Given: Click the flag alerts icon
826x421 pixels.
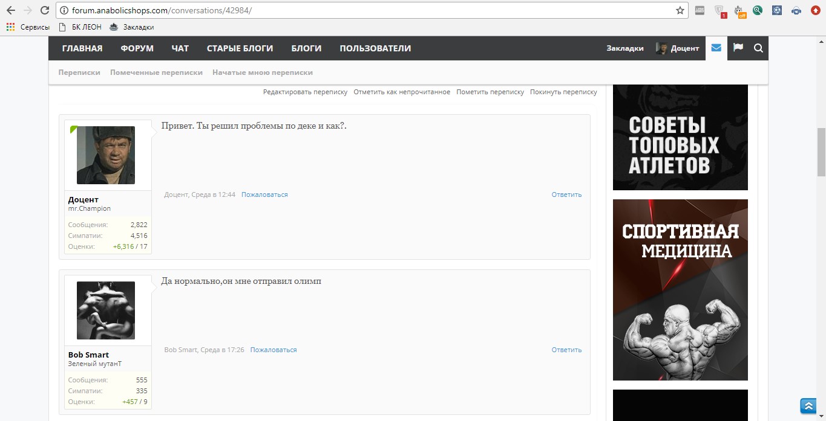Looking at the screenshot, I should pos(738,48).
